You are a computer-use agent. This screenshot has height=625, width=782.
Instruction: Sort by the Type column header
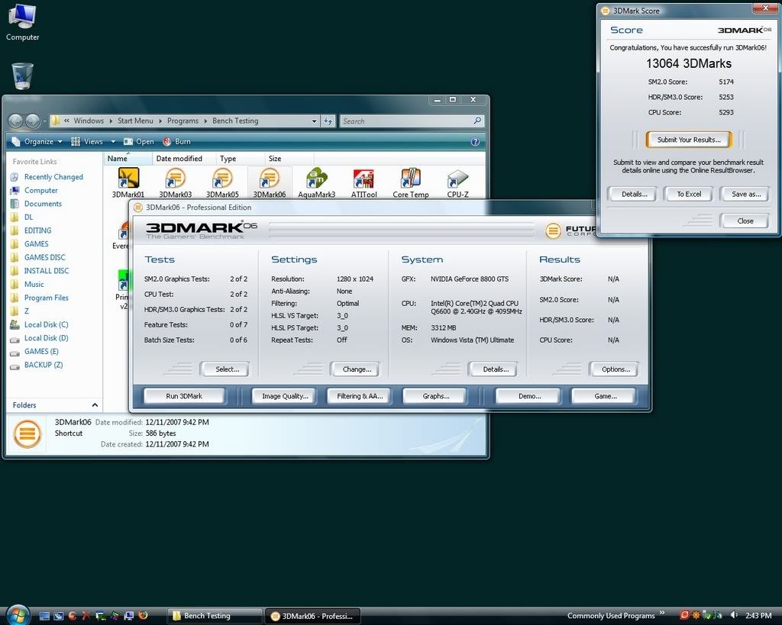[241, 159]
